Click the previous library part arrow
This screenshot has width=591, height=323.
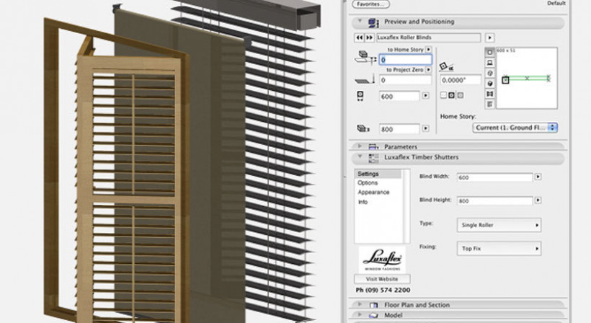359,37
